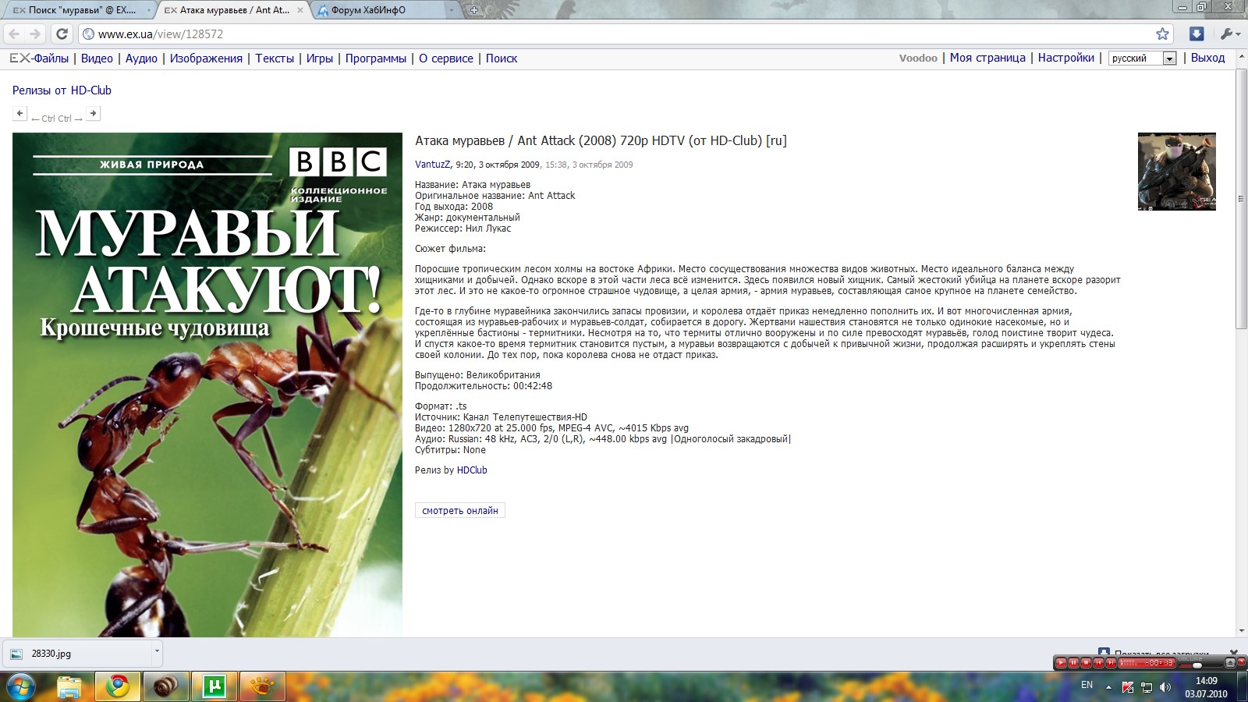
Task: Adjust the mini player volume slider
Action: 1197,665
